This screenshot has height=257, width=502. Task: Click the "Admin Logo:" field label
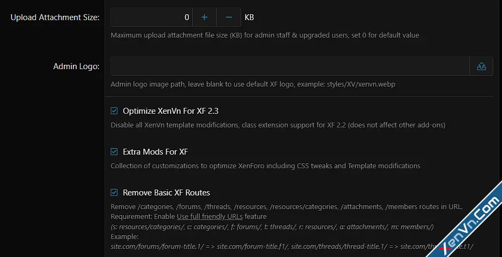(x=76, y=66)
